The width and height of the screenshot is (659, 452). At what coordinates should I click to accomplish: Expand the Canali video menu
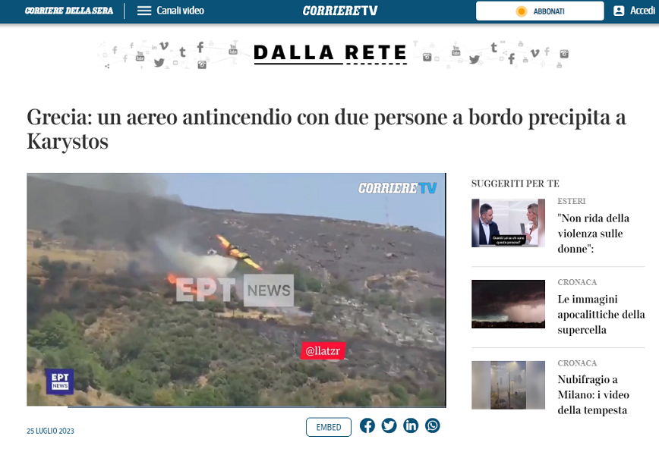pos(180,11)
